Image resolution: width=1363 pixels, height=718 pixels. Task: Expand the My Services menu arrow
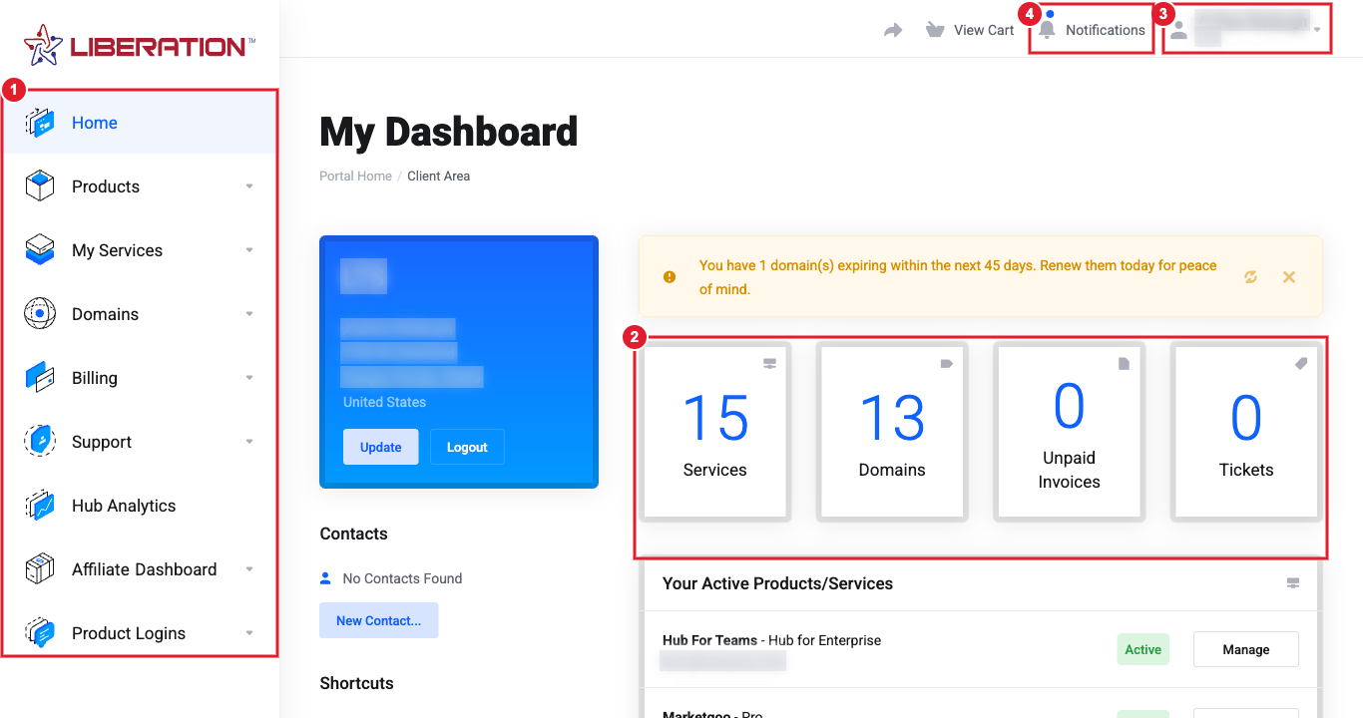click(x=249, y=250)
